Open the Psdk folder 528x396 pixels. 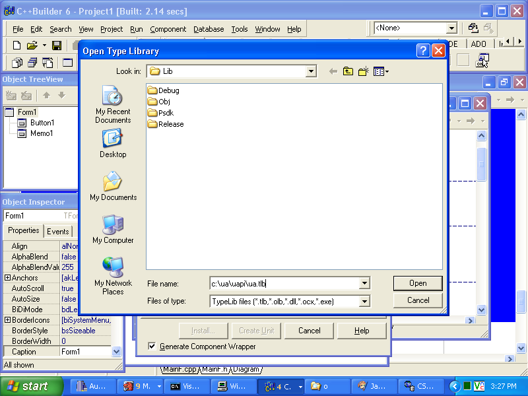[x=161, y=113]
